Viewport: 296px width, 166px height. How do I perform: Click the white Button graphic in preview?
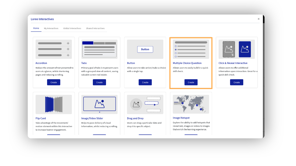point(145,49)
